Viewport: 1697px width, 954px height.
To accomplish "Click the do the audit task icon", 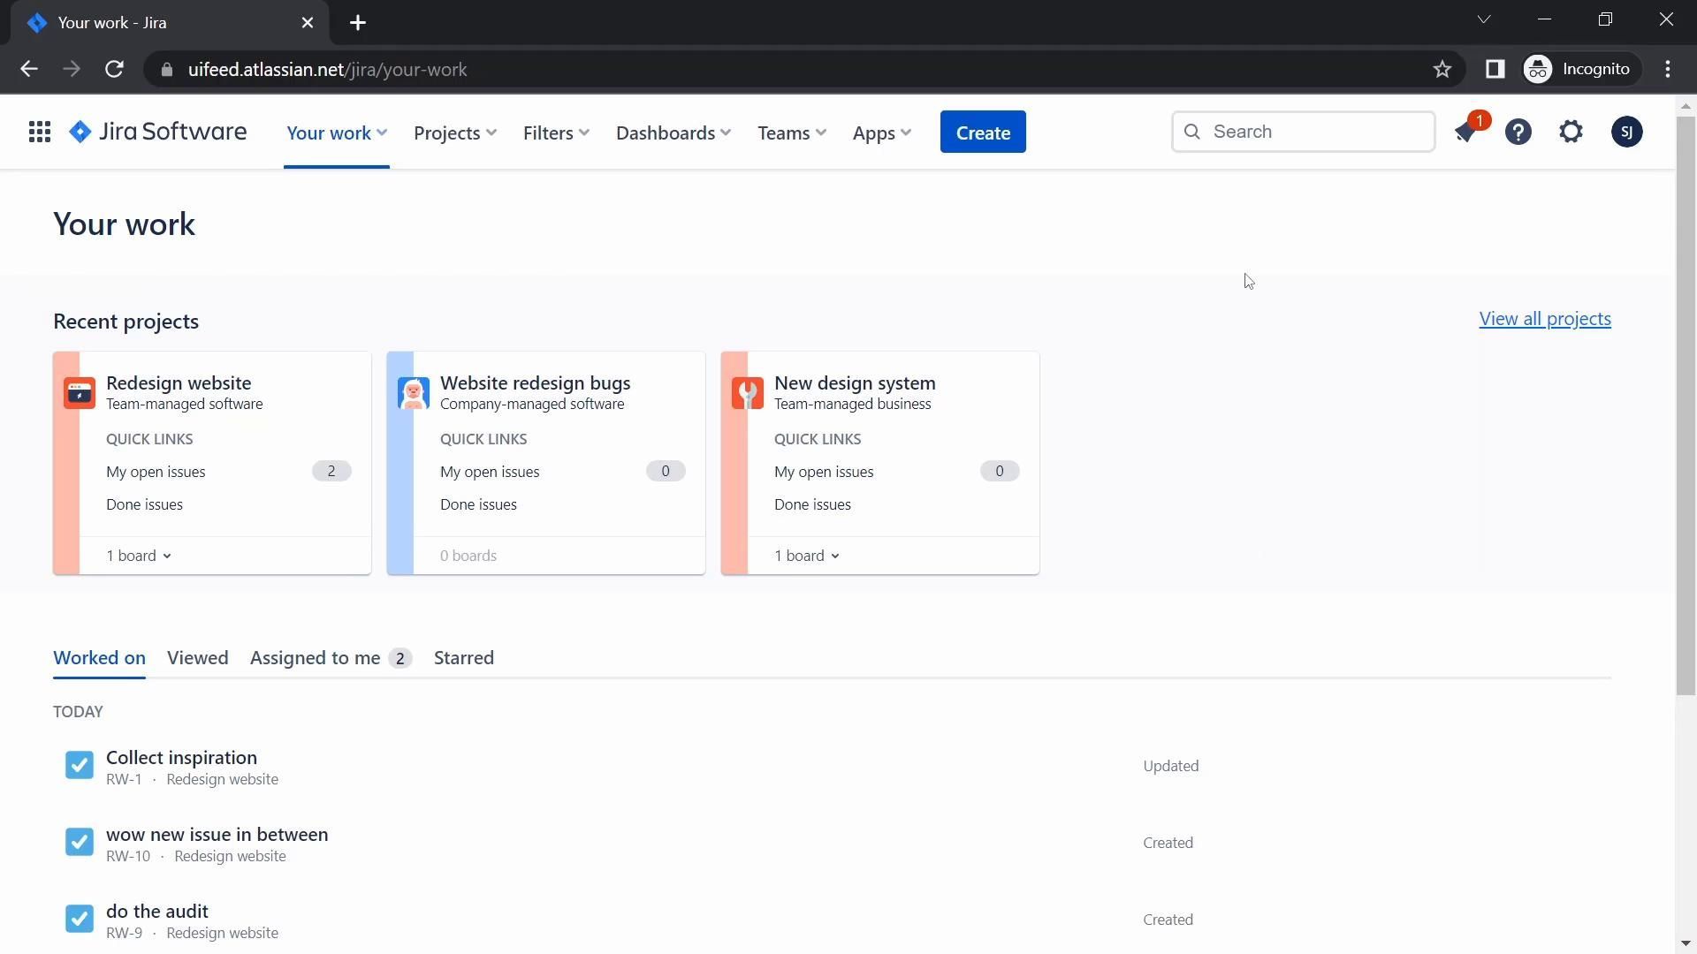I will (80, 919).
